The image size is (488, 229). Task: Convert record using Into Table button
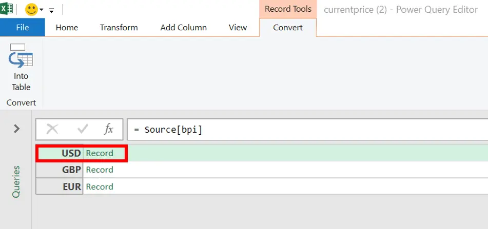[21, 68]
